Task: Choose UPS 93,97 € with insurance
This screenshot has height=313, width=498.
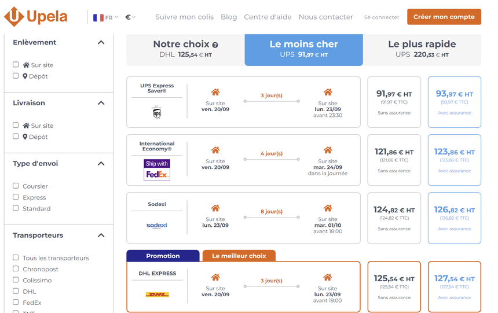Action: click(454, 102)
